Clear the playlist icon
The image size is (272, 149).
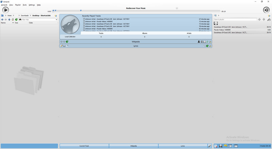tap(216, 146)
